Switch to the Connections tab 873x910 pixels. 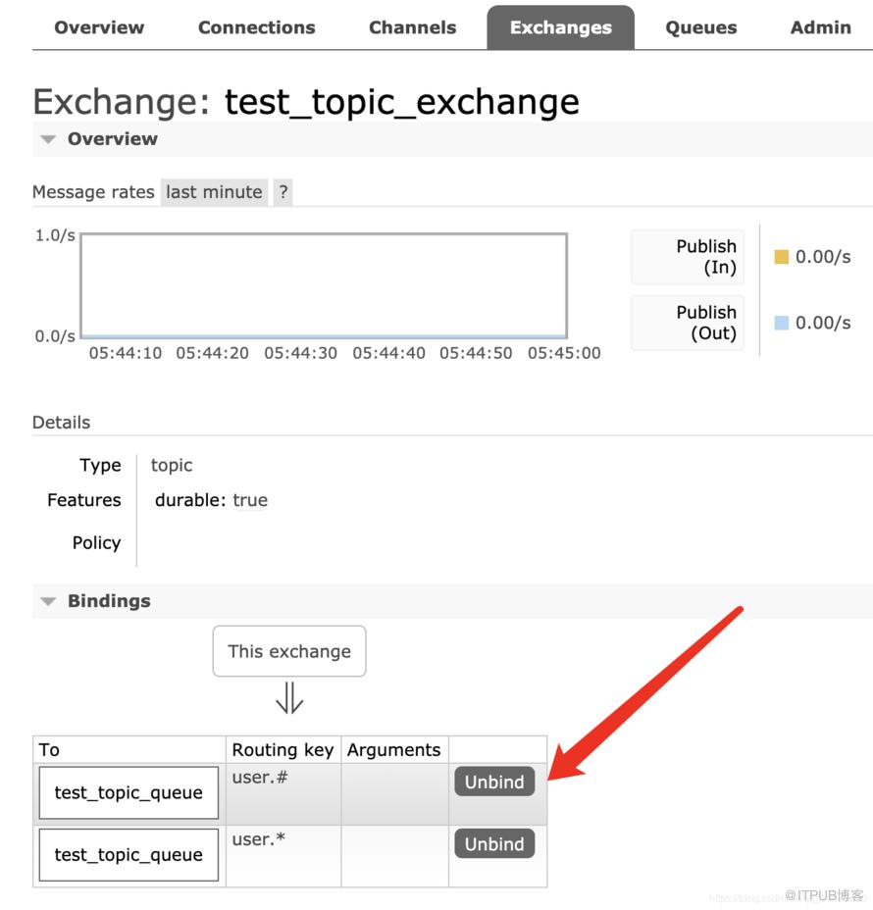pyautogui.click(x=257, y=27)
